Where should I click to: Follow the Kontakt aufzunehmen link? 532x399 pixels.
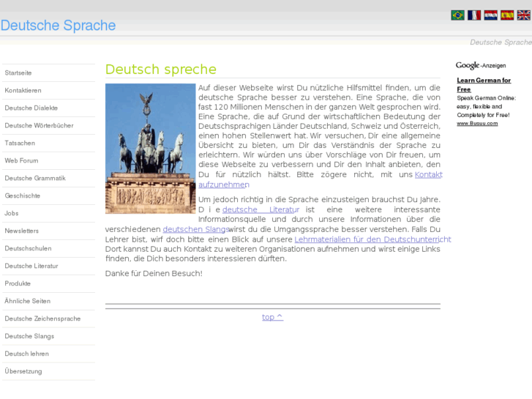click(x=429, y=174)
